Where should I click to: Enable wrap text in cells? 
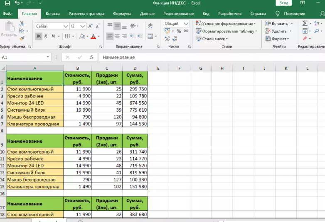pos(150,26)
